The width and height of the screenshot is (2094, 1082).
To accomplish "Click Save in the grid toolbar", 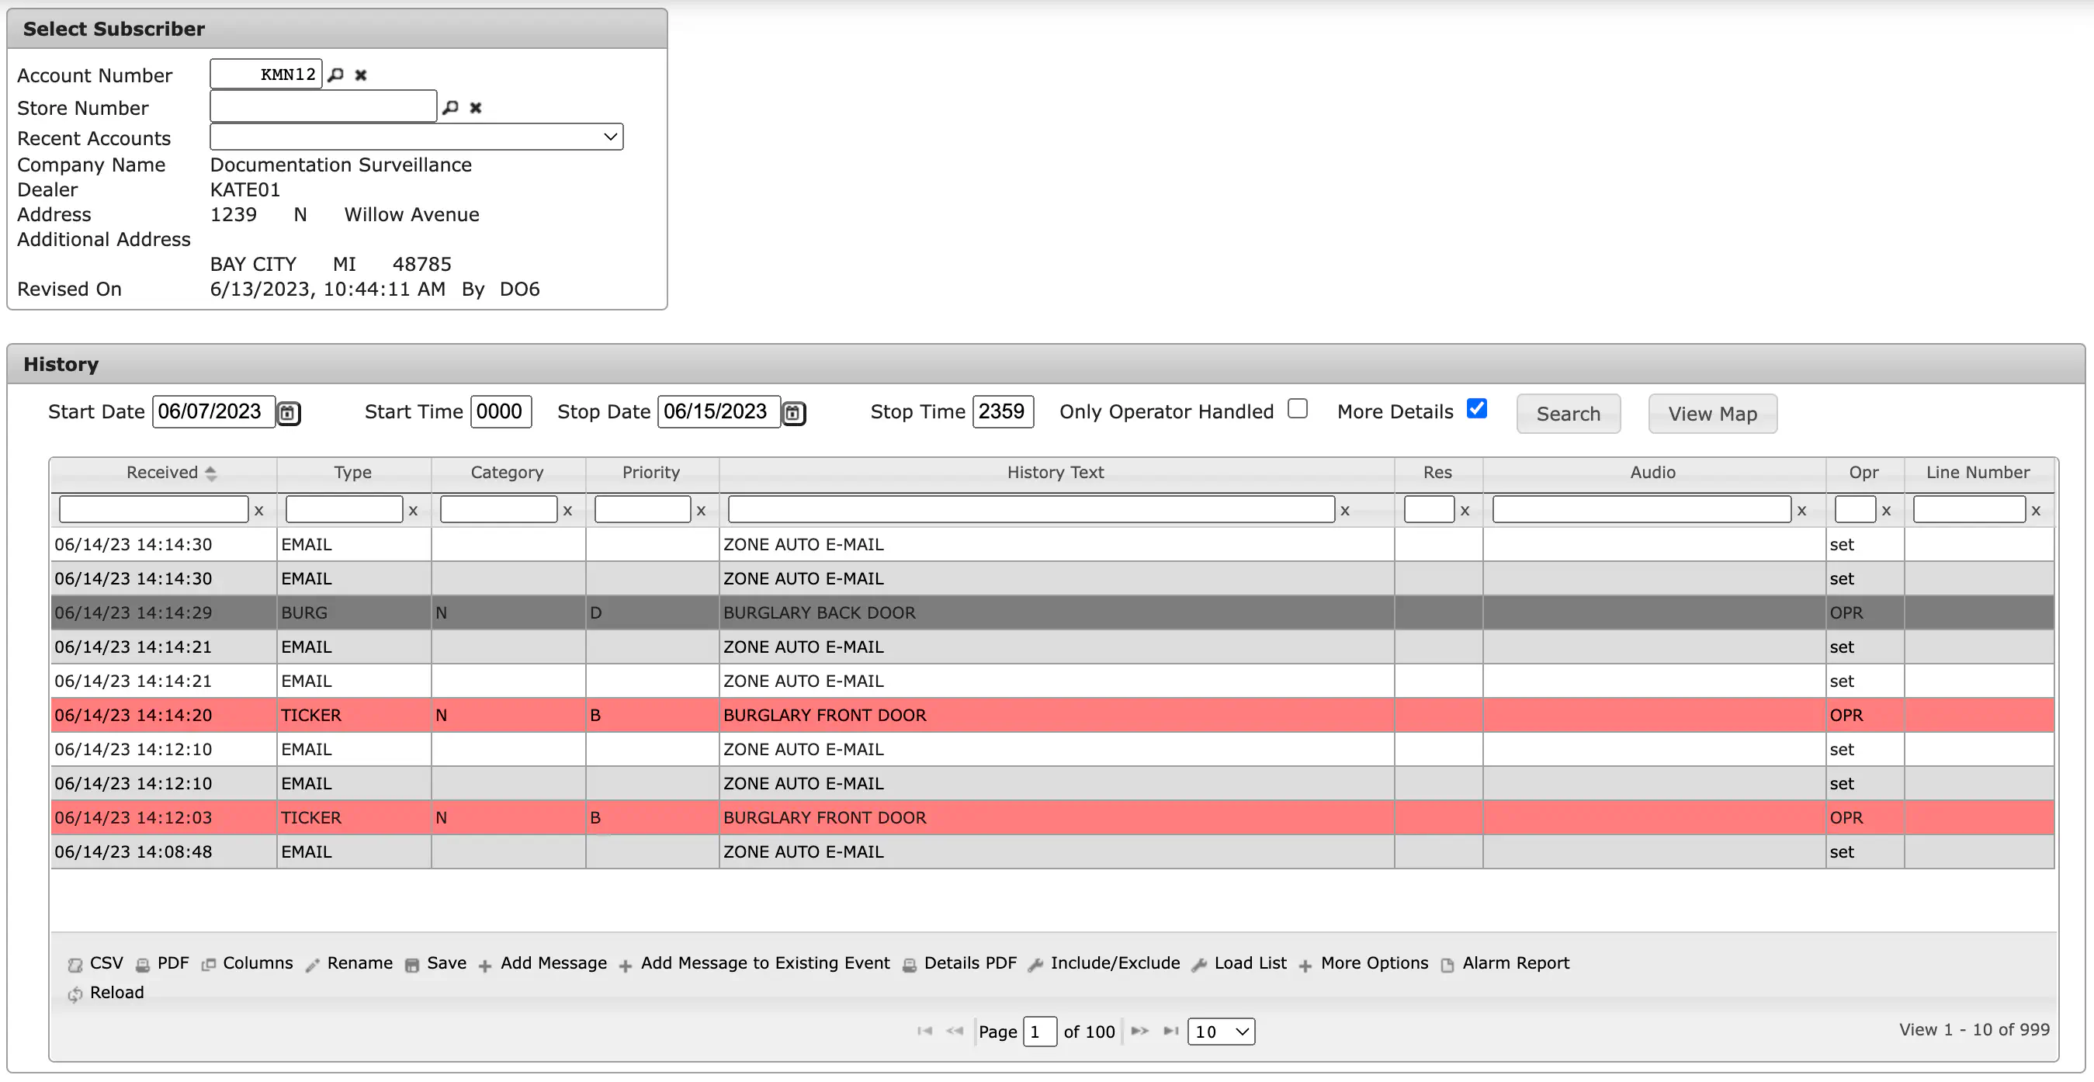I will [435, 963].
